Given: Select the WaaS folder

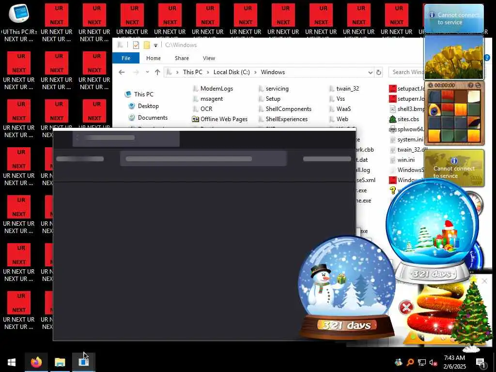Looking at the screenshot, I should [340, 109].
